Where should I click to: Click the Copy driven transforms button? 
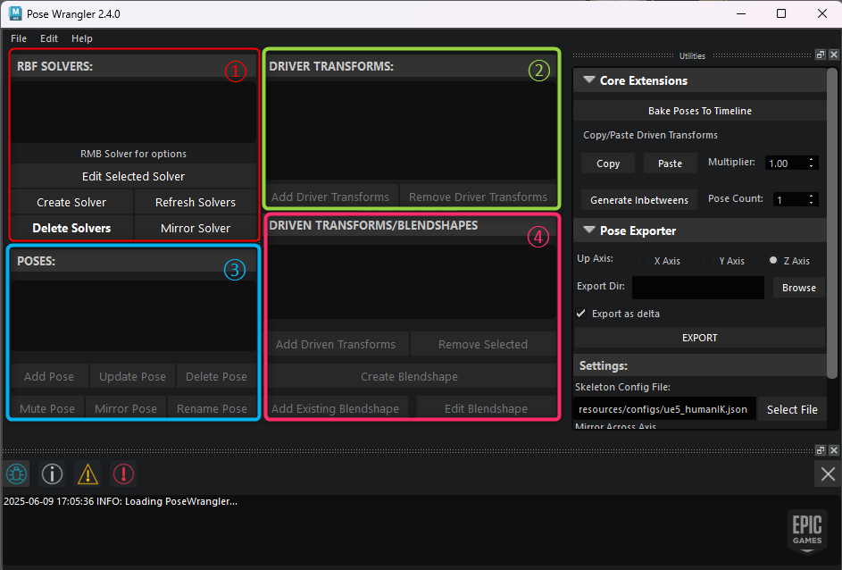[608, 163]
